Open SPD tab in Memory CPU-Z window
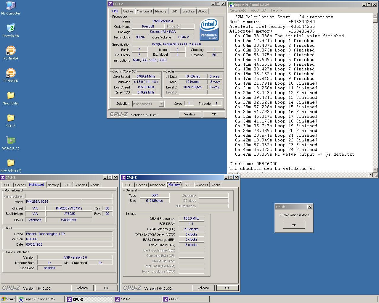This screenshot has height=303, width=379. point(188,185)
